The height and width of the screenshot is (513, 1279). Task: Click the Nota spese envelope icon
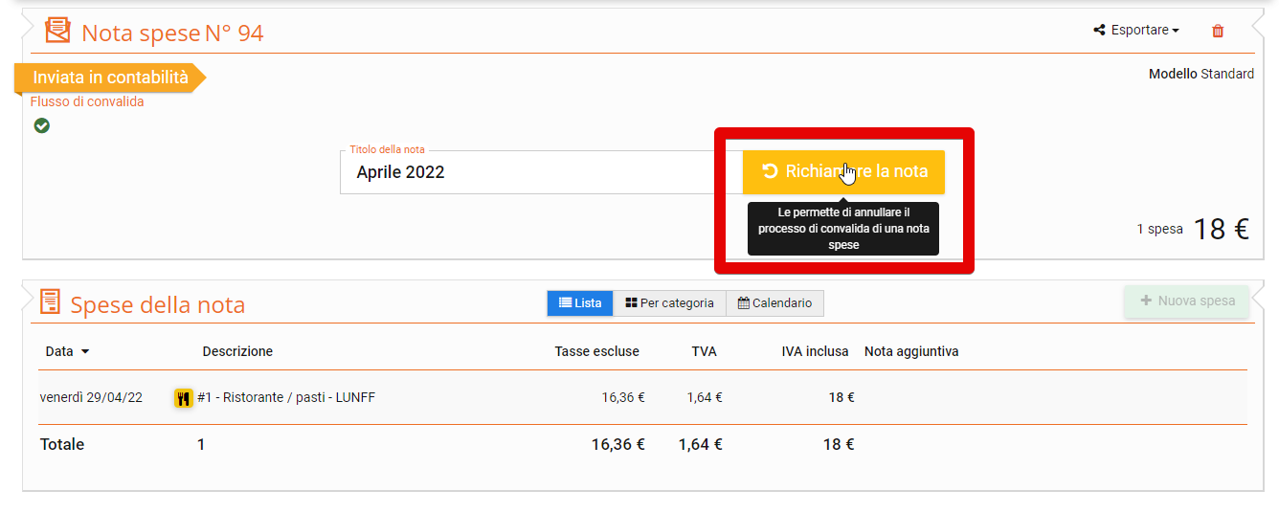tap(57, 31)
